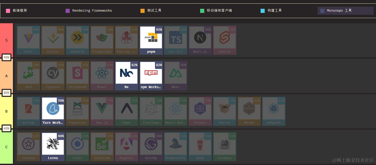Select the Selenium card
This screenshot has height=165, width=376.
[x=102, y=147]
